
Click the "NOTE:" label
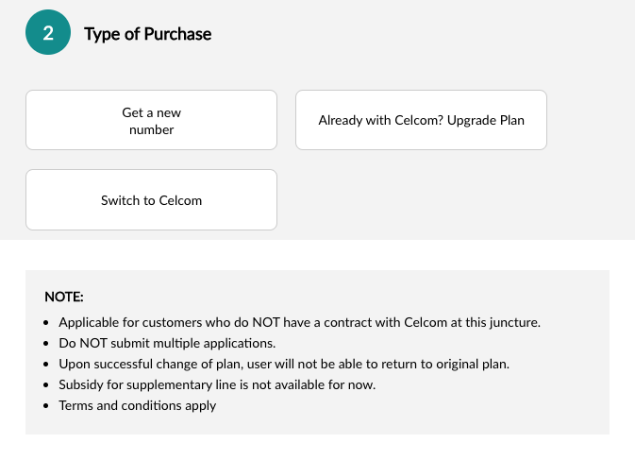(x=64, y=298)
